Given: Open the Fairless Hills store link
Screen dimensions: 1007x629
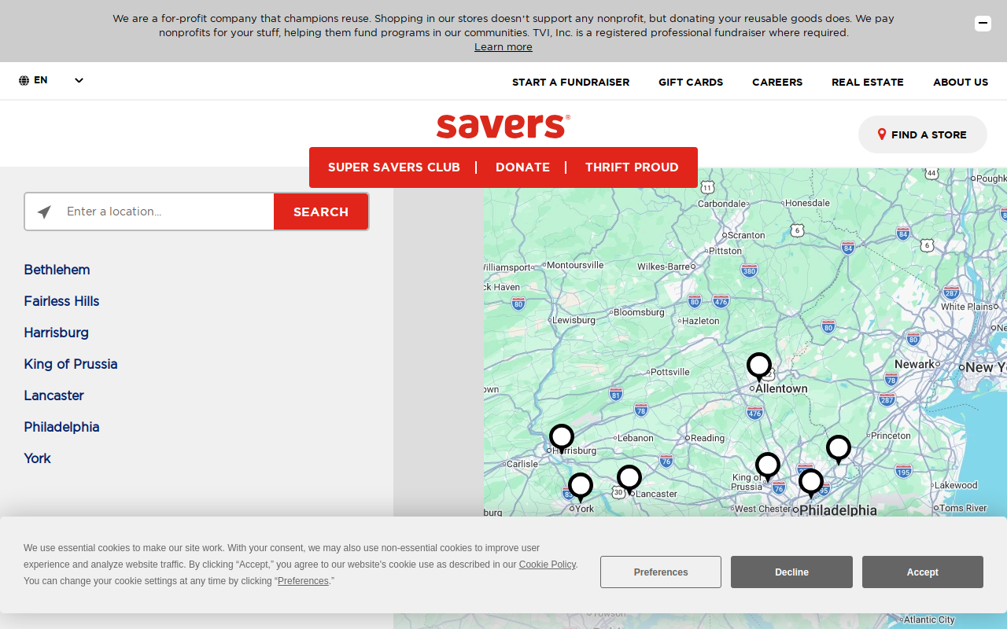Looking at the screenshot, I should (x=61, y=301).
